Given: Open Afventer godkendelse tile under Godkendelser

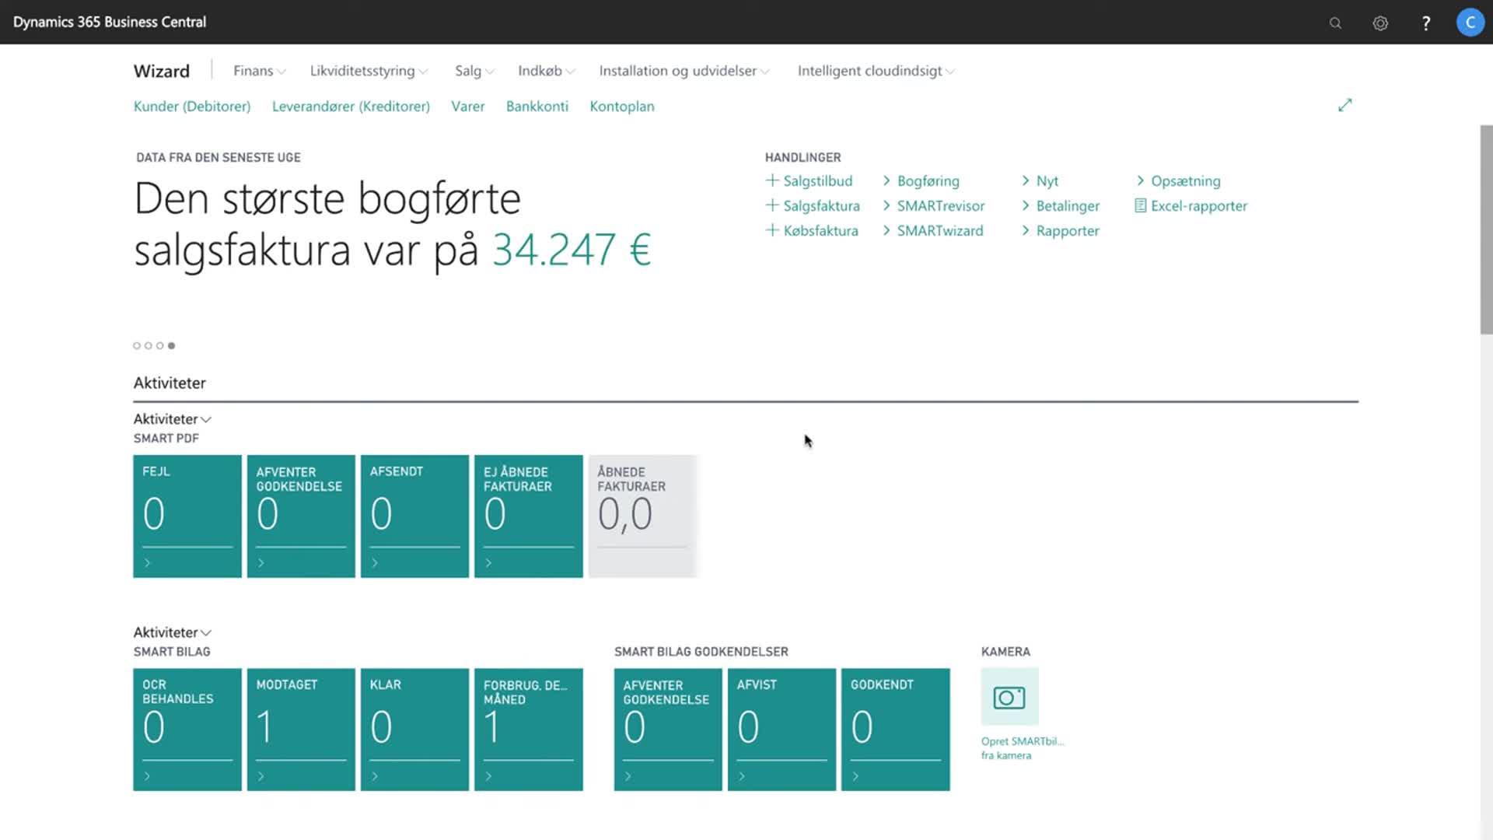Looking at the screenshot, I should (x=668, y=730).
